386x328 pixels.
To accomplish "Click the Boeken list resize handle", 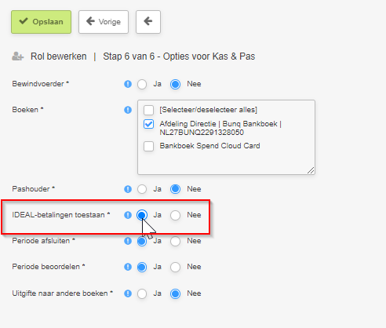I will [x=311, y=170].
